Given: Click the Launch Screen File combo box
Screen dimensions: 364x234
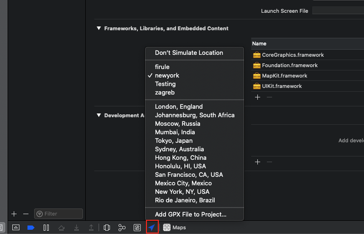Looking at the screenshot, I should pyautogui.click(x=337, y=10).
